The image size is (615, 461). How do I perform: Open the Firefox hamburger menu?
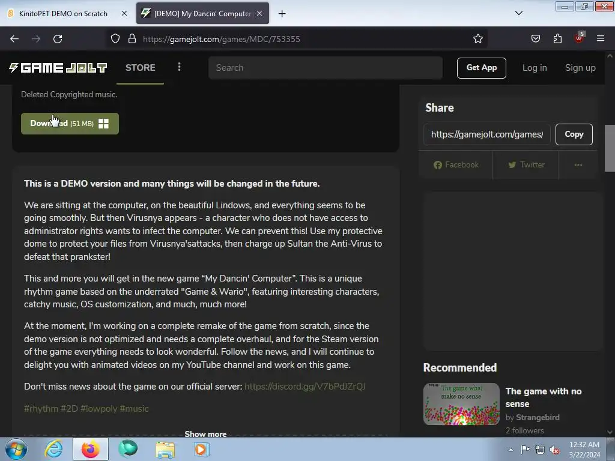point(601,39)
